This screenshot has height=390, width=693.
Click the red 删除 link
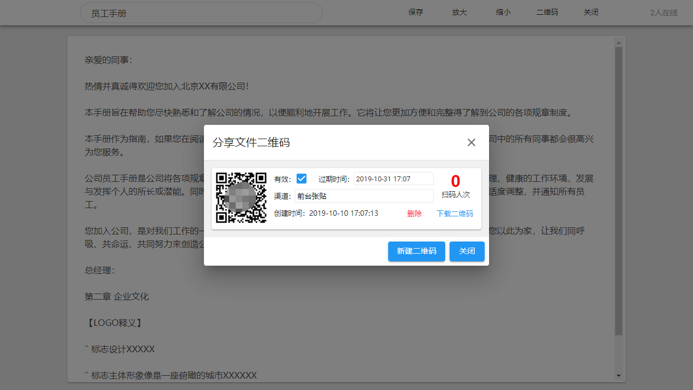click(414, 214)
